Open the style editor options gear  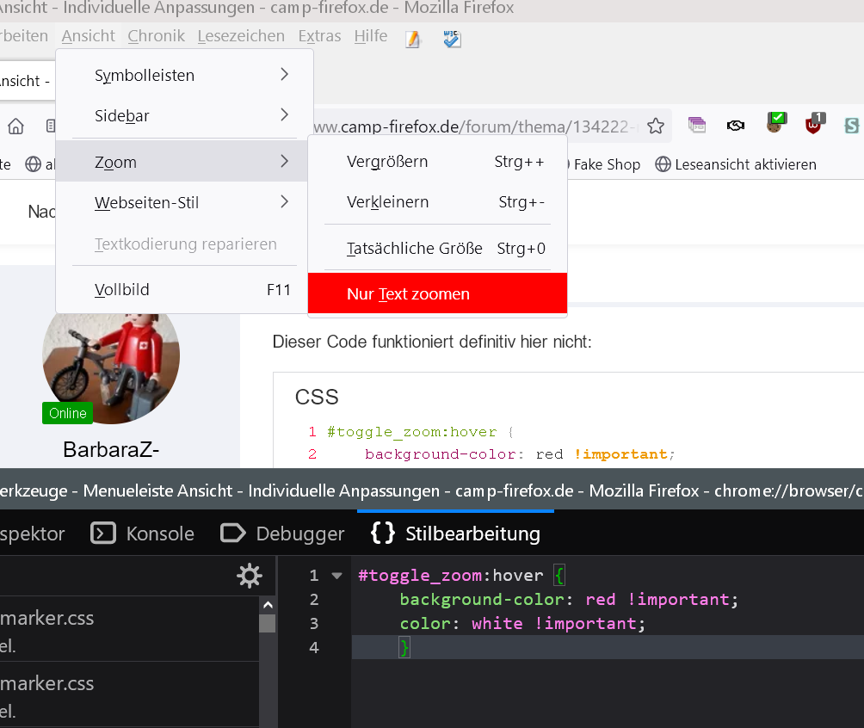point(250,576)
